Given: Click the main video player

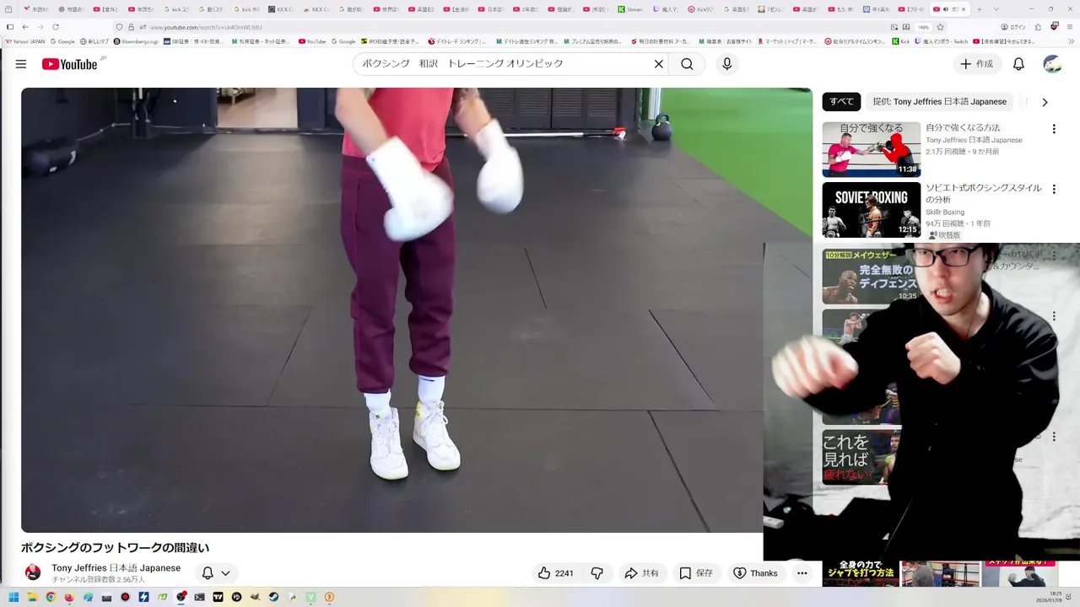Looking at the screenshot, I should pos(417,310).
